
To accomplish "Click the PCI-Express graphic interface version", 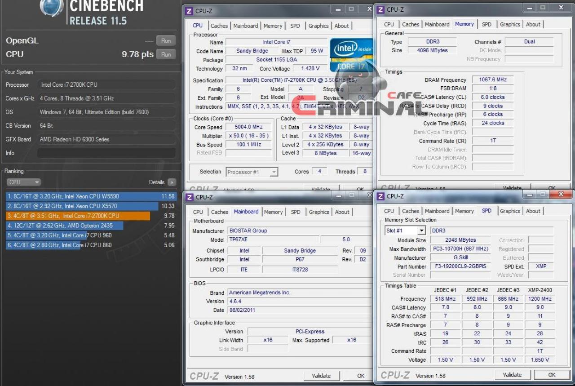I will [310, 332].
